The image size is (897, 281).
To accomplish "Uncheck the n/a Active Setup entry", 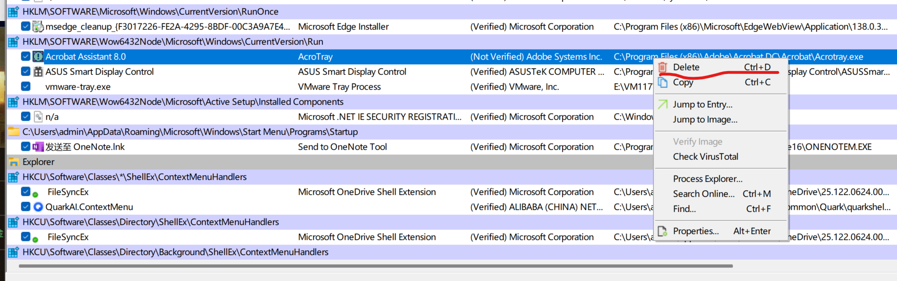I will point(26,116).
